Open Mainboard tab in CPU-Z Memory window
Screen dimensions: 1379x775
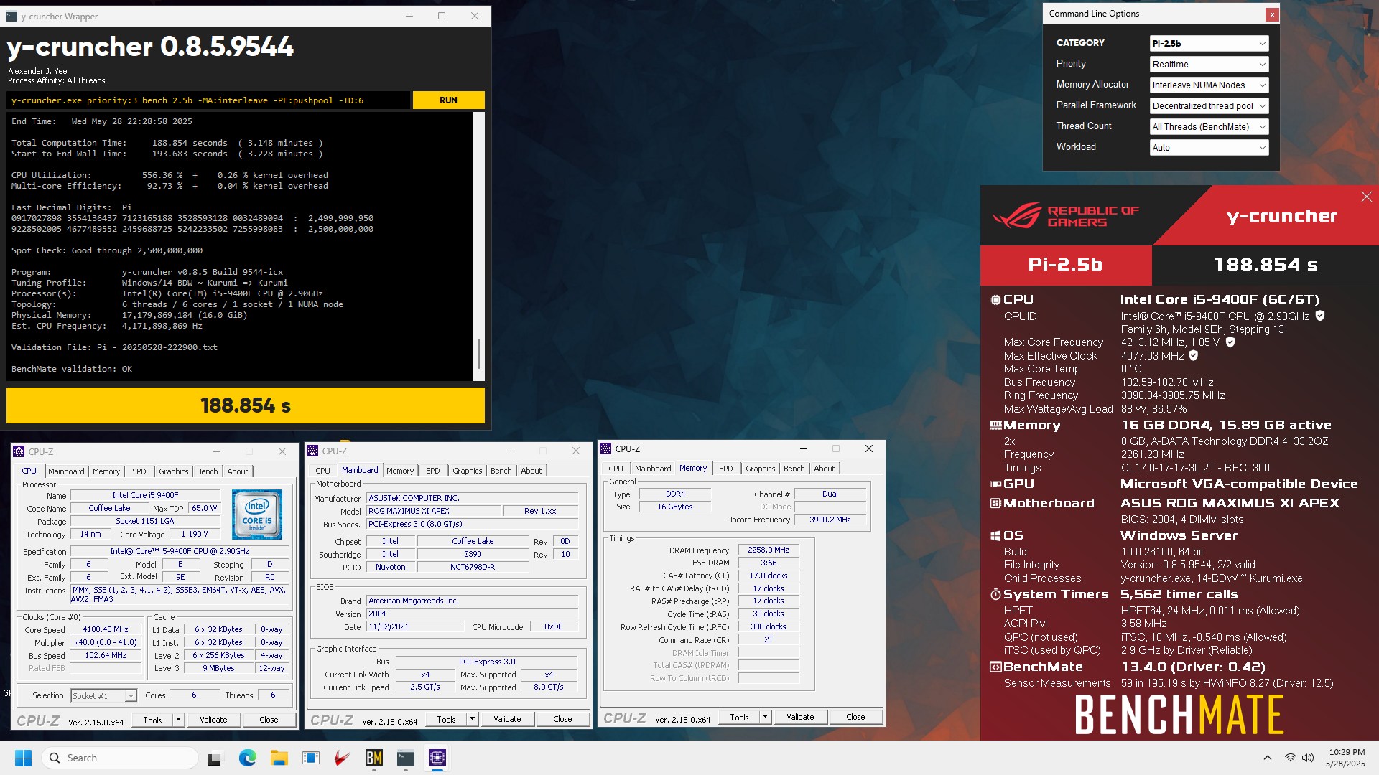click(x=653, y=469)
